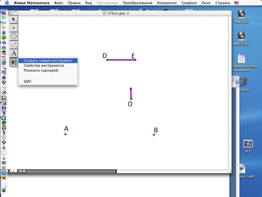
Task: Open QuickTime Player in the Dock
Action: [x=4, y=173]
